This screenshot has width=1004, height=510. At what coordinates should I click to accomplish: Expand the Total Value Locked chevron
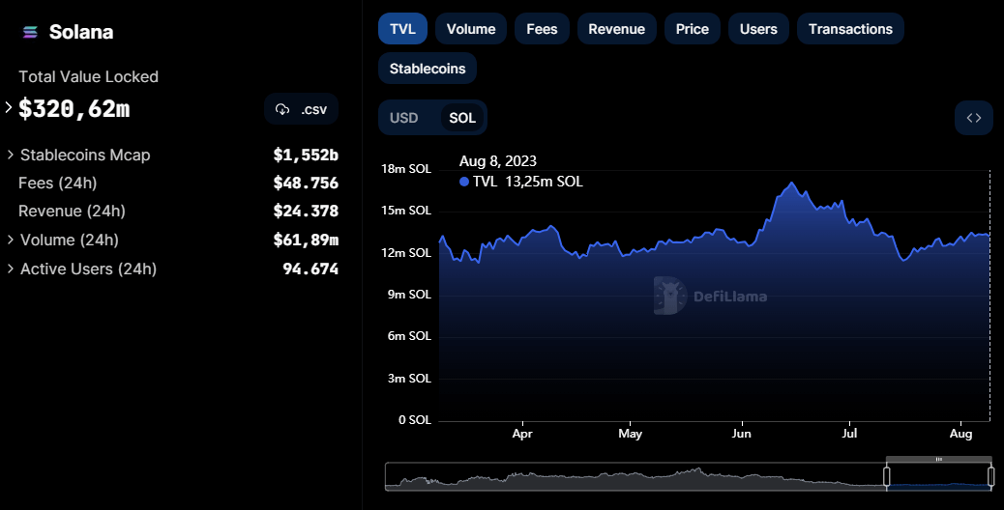pyautogui.click(x=9, y=107)
